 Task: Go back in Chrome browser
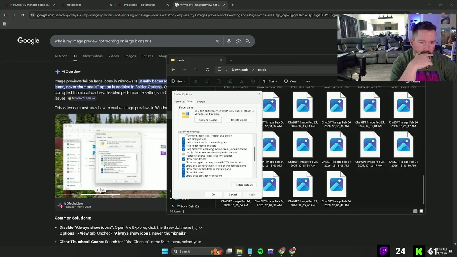click(5, 15)
